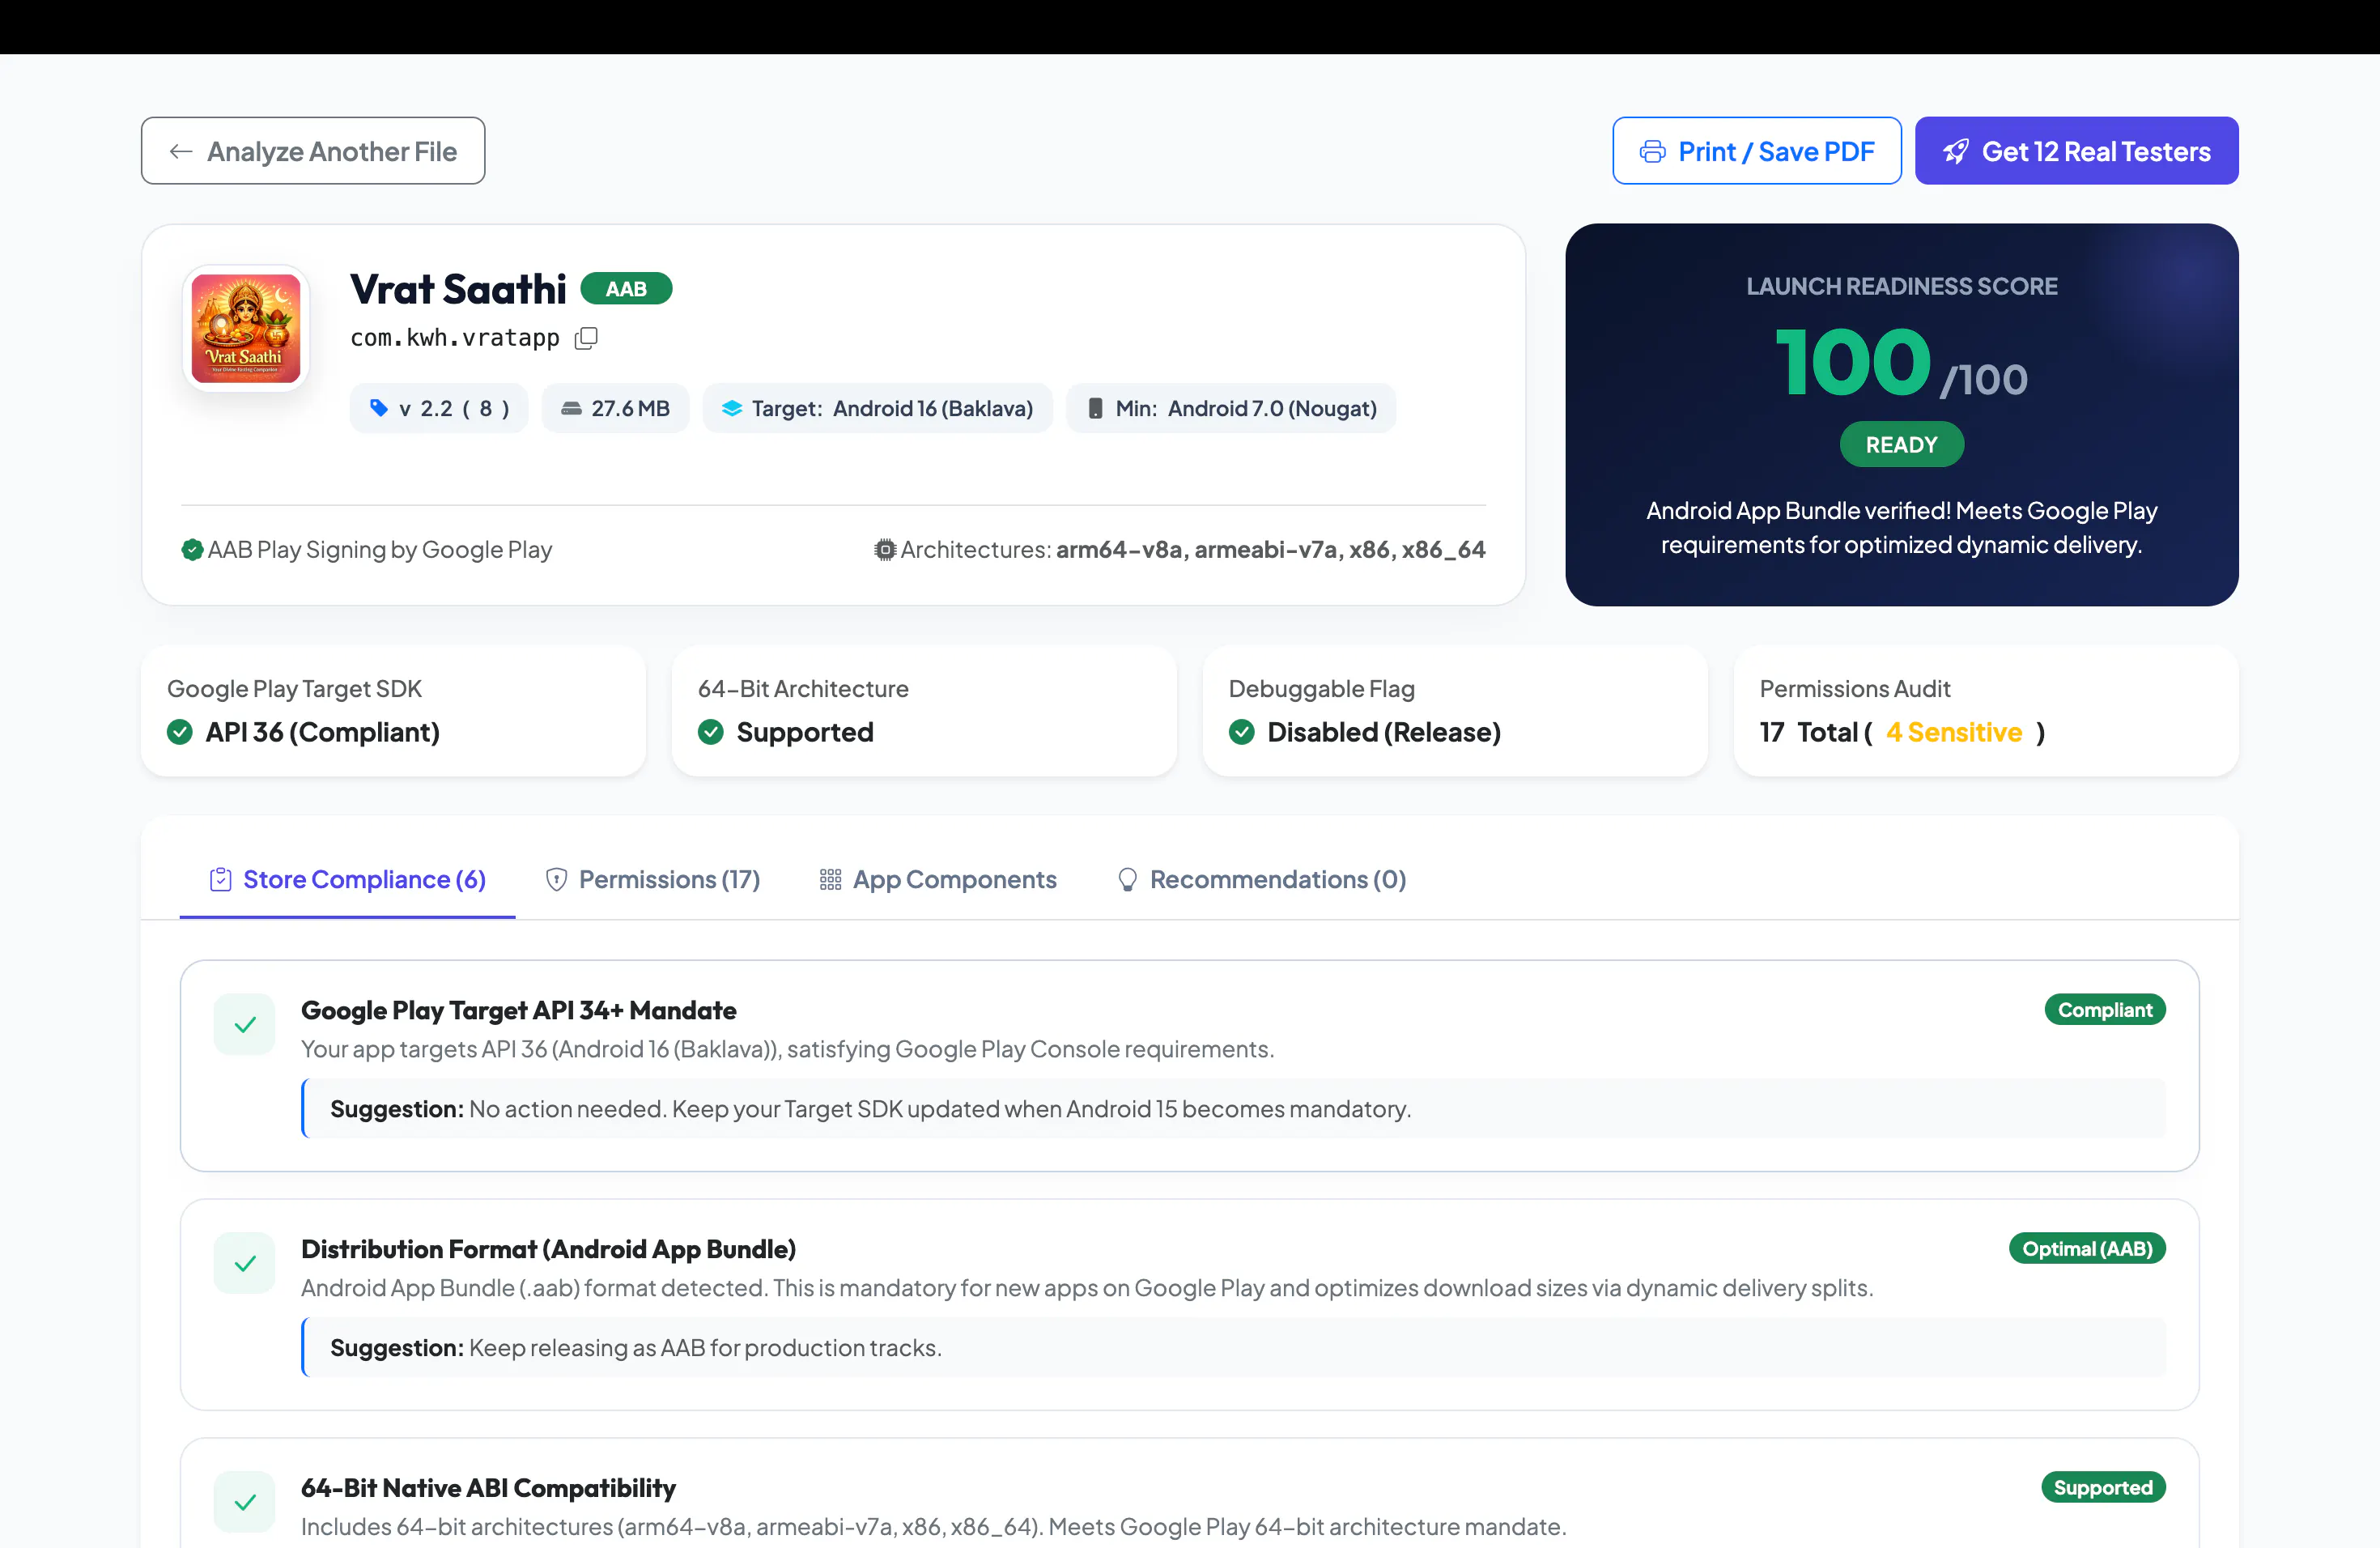Click the AAB Play Signing by Google Play text
Viewport: 2380px width, 1548px height.
click(380, 550)
